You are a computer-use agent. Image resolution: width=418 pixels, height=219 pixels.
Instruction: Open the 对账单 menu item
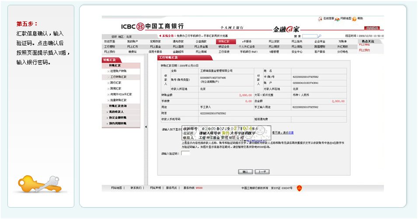[x=342, y=42]
